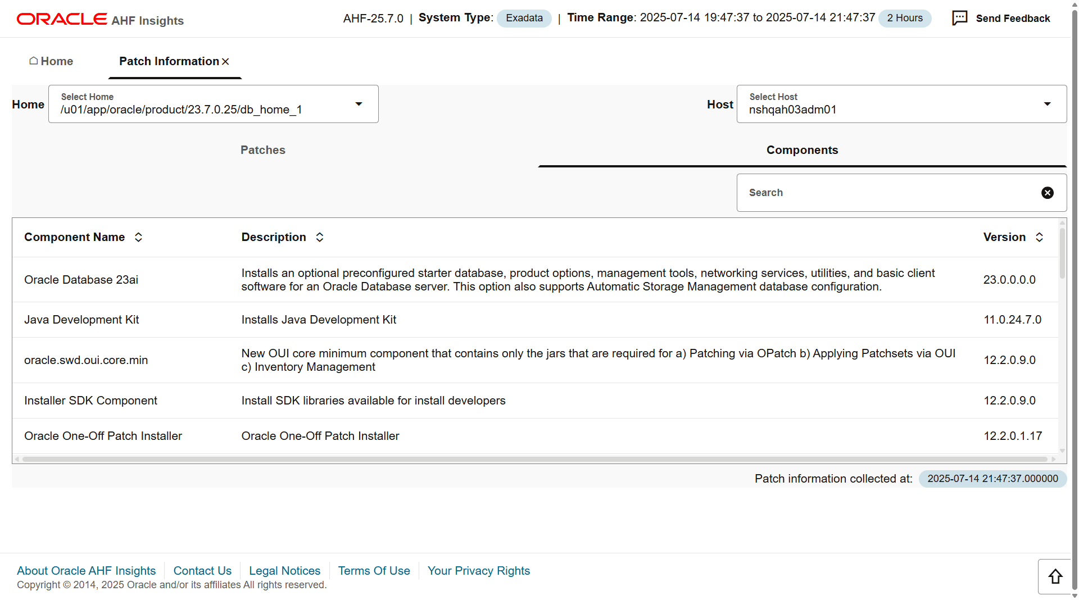Select the oracle.swd.oui.core.min component name
This screenshot has width=1079, height=600.
[86, 360]
